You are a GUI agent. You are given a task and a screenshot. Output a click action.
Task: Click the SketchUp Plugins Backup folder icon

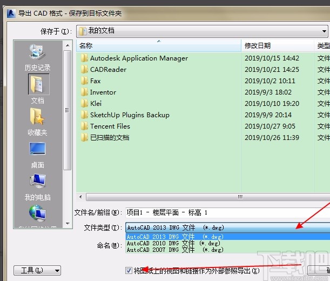(x=84, y=115)
